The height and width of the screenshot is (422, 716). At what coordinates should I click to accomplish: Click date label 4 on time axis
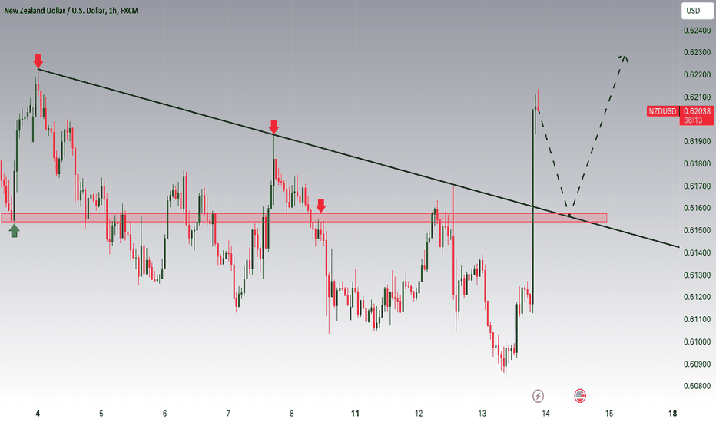(x=38, y=414)
